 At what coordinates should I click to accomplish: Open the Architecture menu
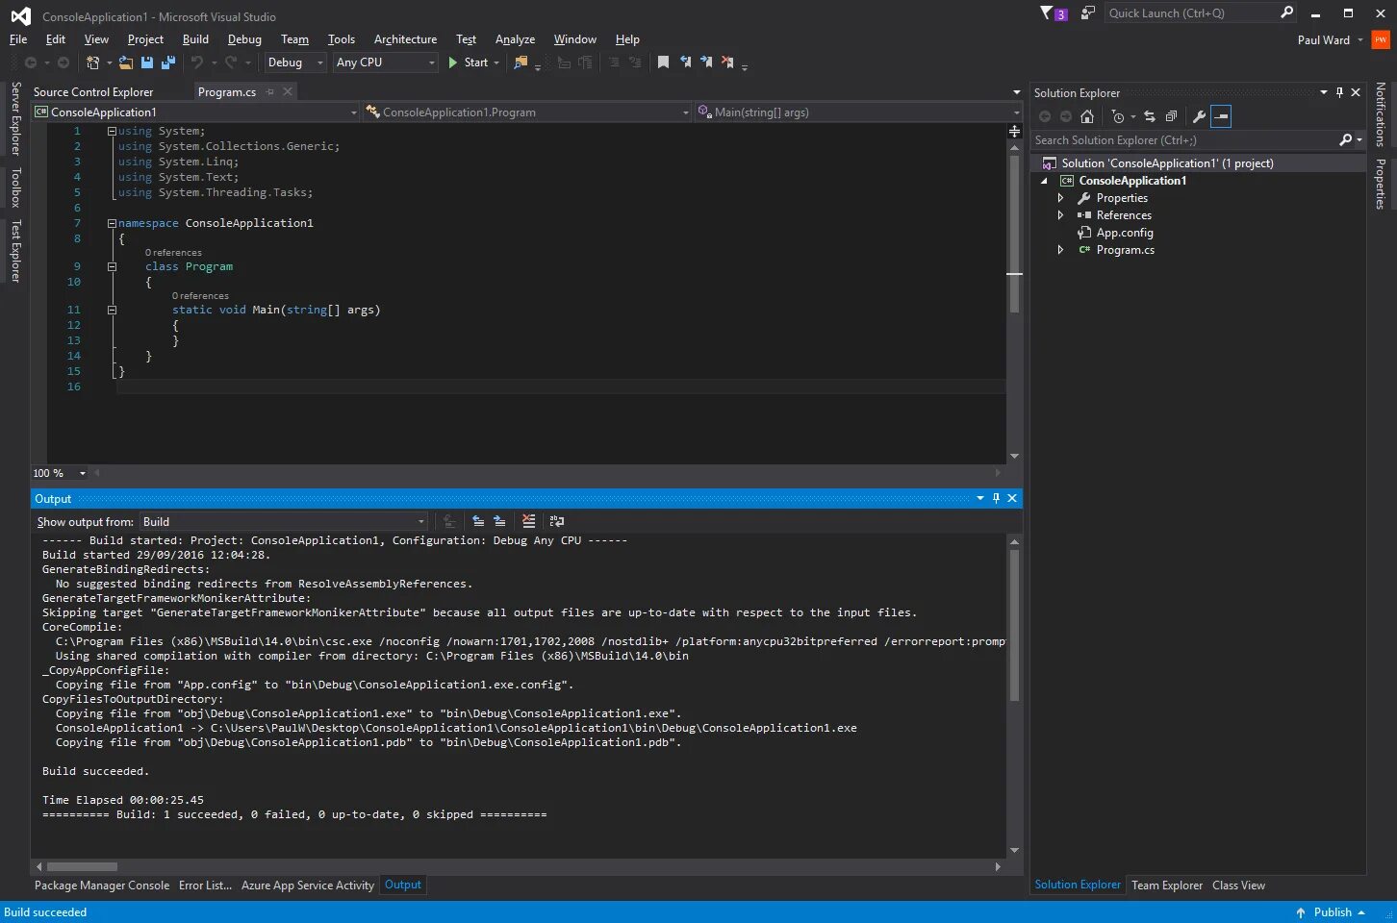click(x=405, y=39)
